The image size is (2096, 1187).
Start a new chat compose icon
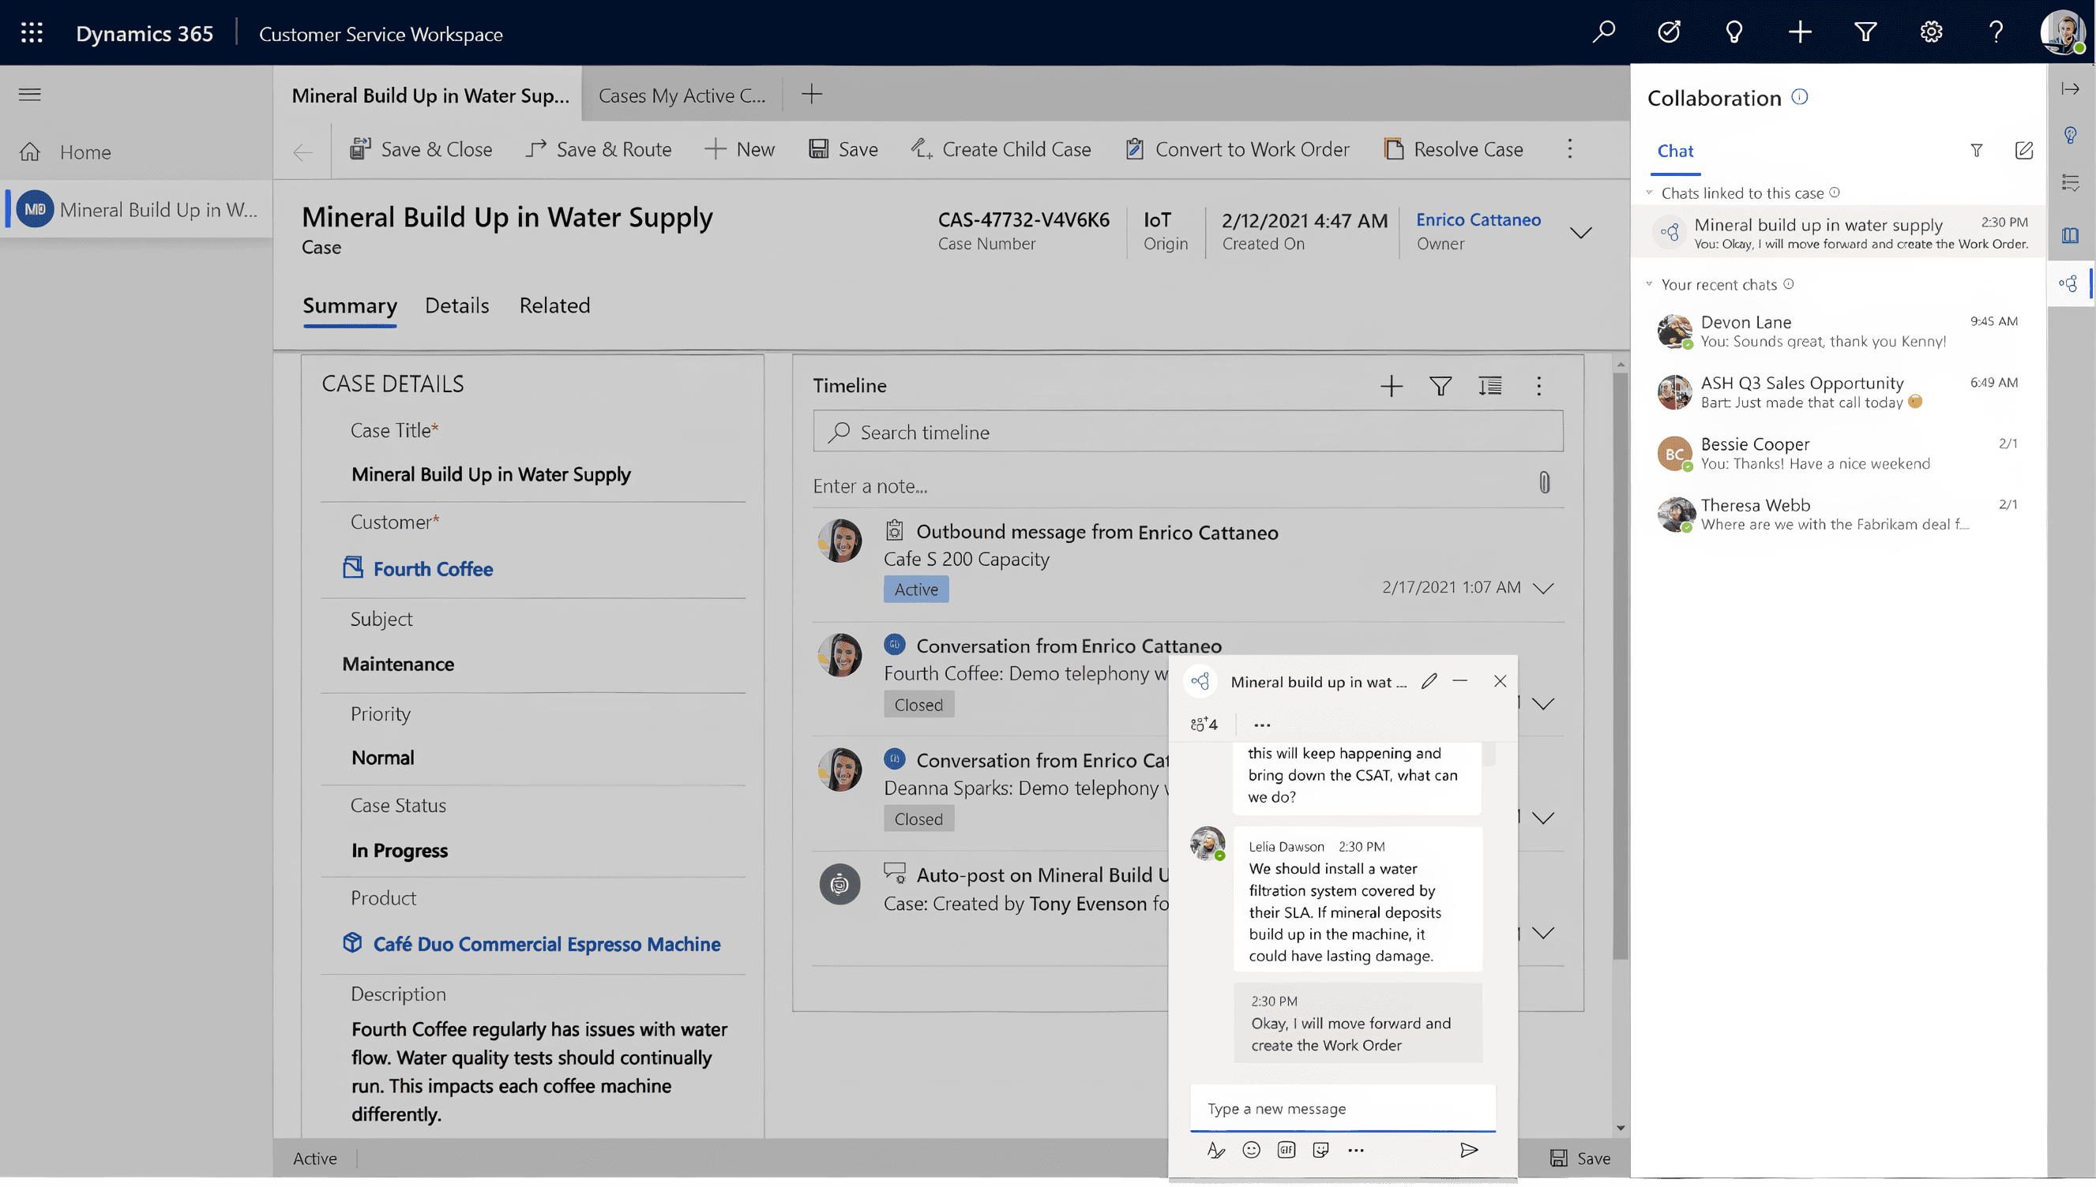click(2023, 151)
